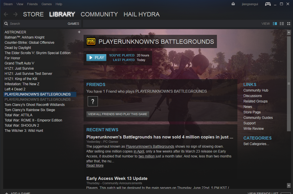Click the plus icon beside ASTRONEER
Viewport: 293px width, 194px height.
pos(79,32)
